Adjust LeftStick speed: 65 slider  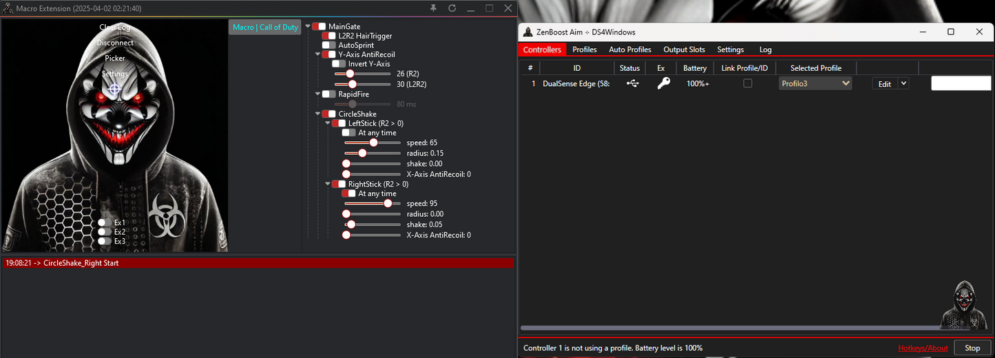click(x=373, y=143)
